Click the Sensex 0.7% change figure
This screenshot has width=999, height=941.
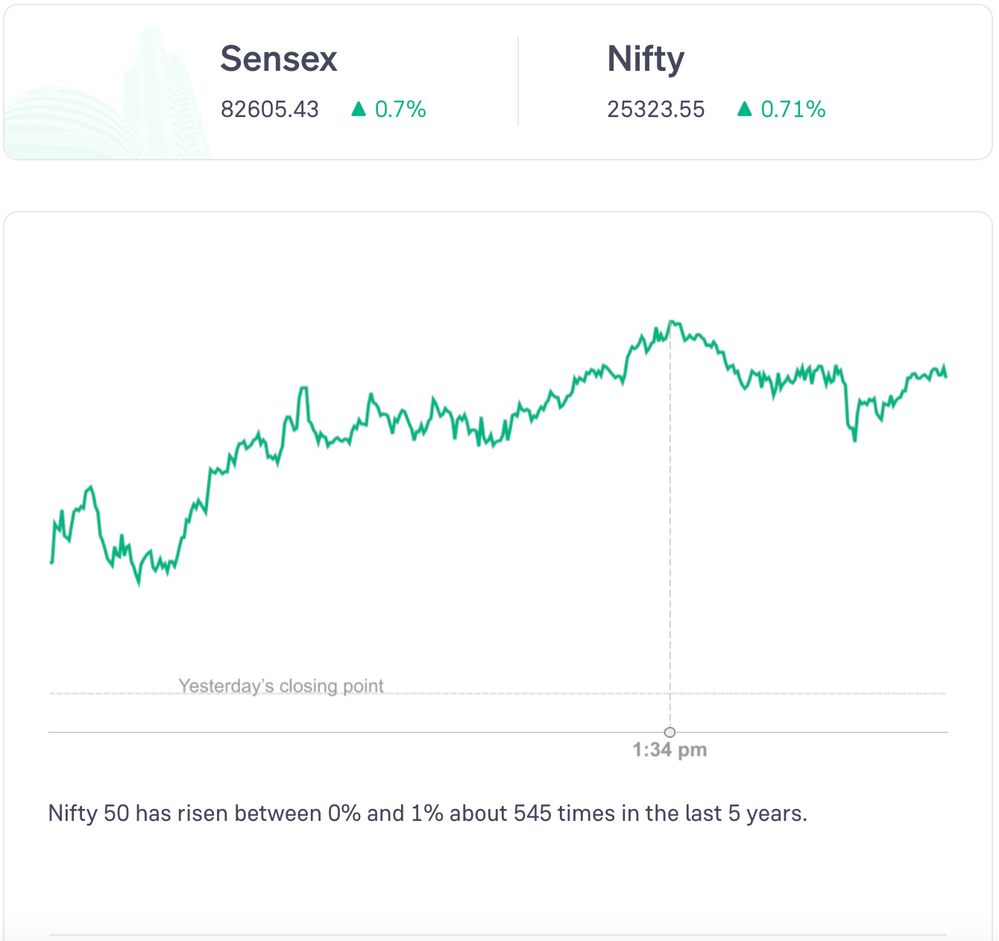pos(400,110)
